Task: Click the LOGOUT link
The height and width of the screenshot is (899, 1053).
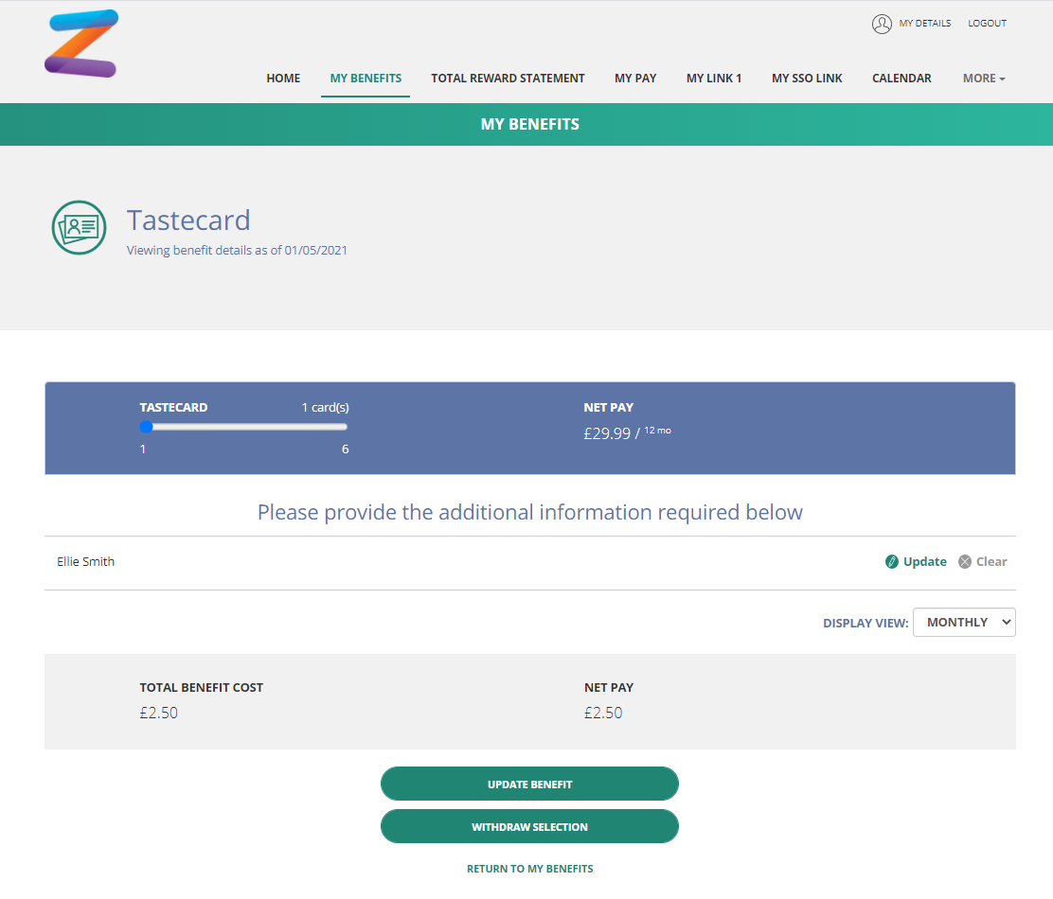Action: click(987, 24)
